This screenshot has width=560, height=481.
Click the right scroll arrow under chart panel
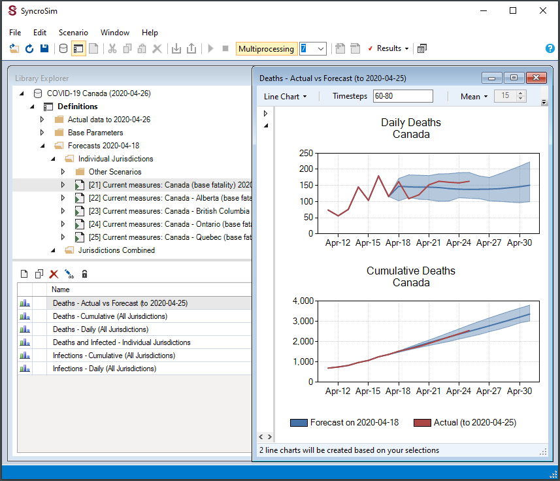click(x=270, y=437)
